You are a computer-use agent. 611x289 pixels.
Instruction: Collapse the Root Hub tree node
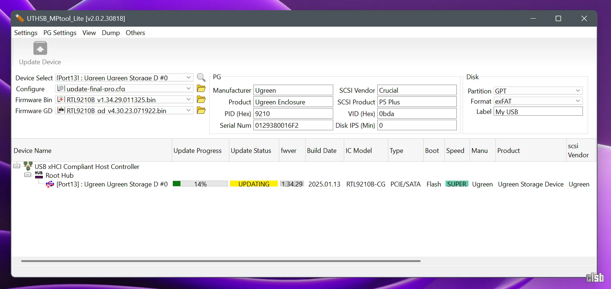pyautogui.click(x=28, y=175)
